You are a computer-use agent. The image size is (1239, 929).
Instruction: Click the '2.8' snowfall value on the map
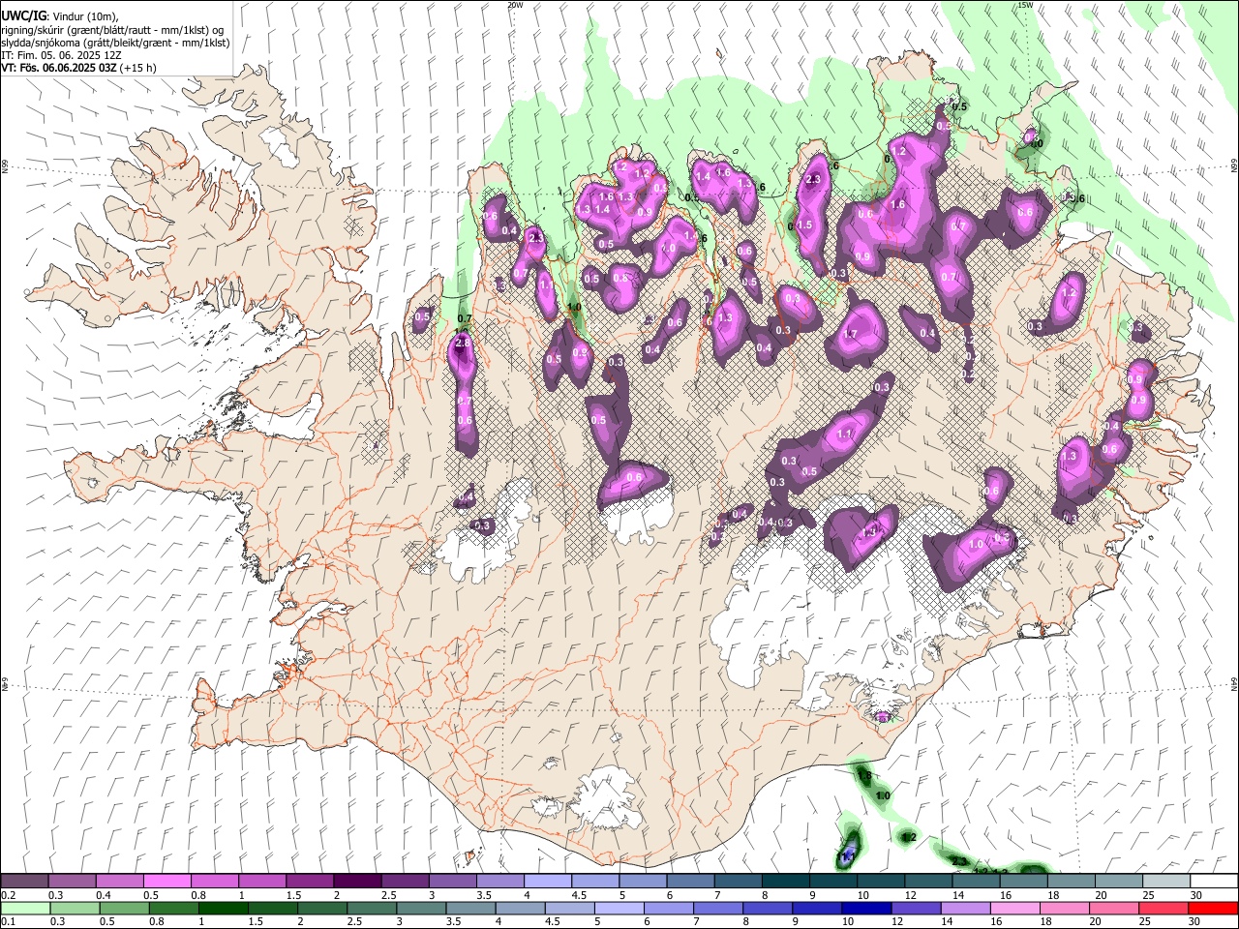click(x=462, y=343)
